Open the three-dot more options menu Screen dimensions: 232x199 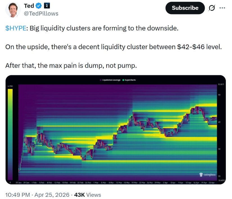click(222, 8)
